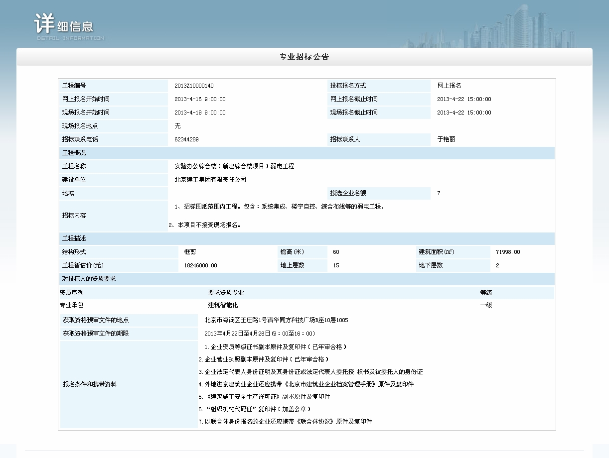Click the 建筑智能化 qualification entry
Screen dimensions: 609x458
(x=223, y=305)
